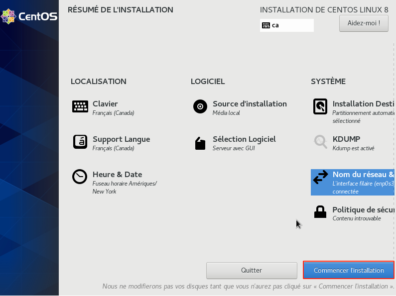This screenshot has width=396, height=296.
Task: Click the network arrows icon
Action: [320, 177]
